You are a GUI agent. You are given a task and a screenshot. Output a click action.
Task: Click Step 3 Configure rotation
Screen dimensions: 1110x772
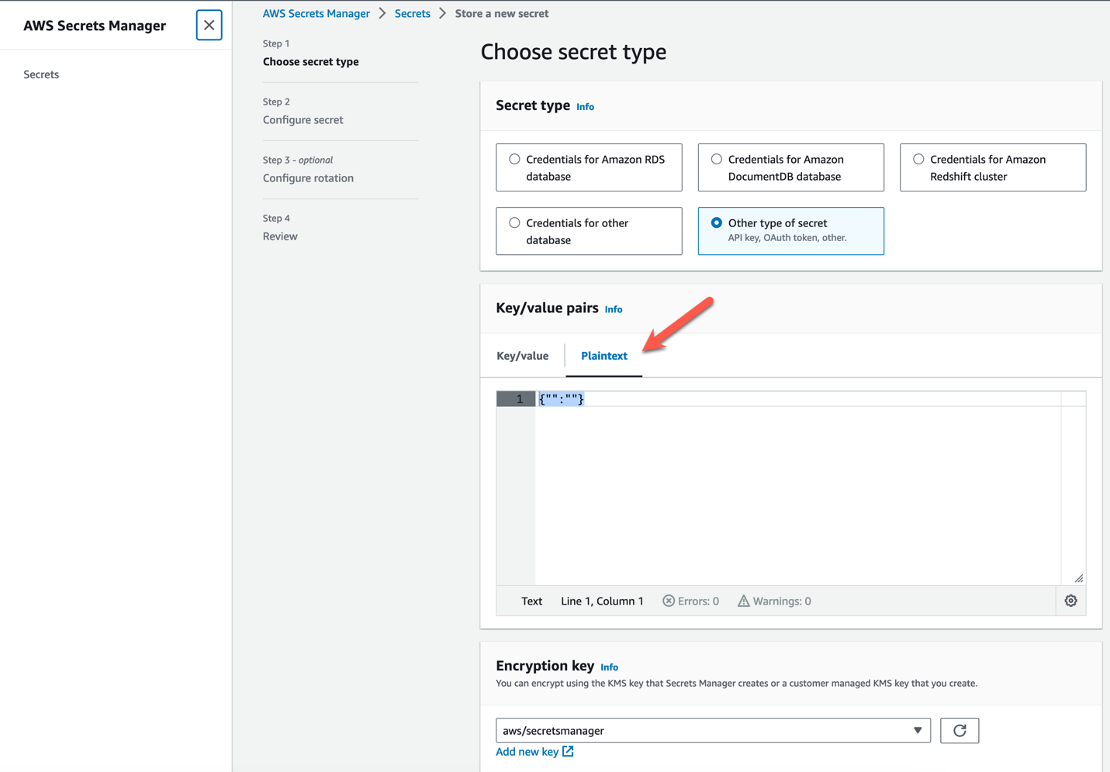point(308,170)
